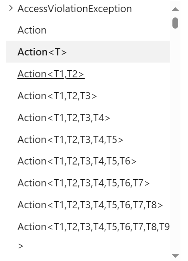Open the Action delegate with two type parameters
The width and height of the screenshot is (188, 261).
51,74
